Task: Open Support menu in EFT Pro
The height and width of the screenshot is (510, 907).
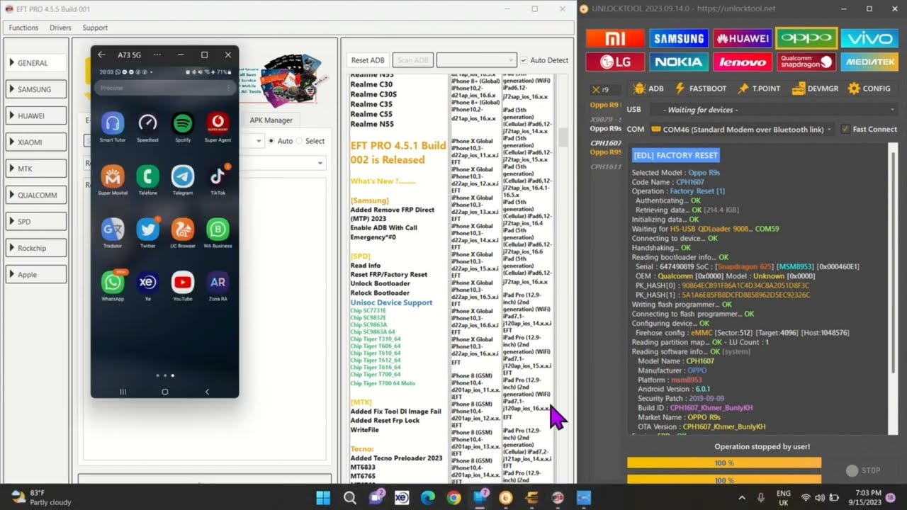Action: coord(95,28)
